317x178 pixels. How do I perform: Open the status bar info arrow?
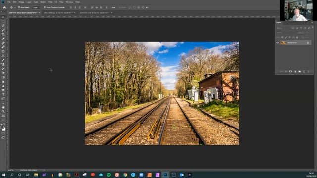pyautogui.click(x=44, y=170)
